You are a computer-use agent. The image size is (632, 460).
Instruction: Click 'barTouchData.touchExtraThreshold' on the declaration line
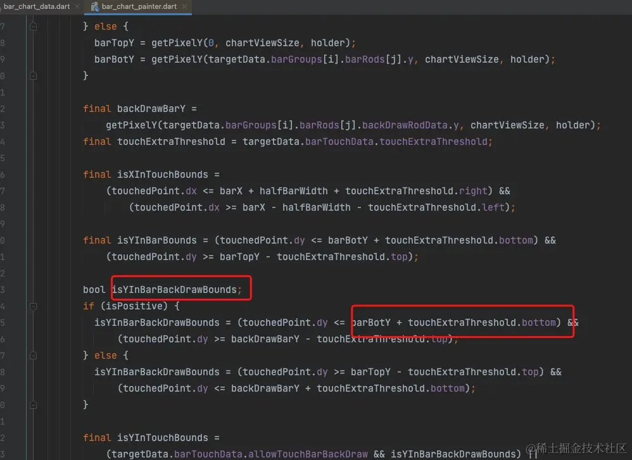click(x=396, y=142)
